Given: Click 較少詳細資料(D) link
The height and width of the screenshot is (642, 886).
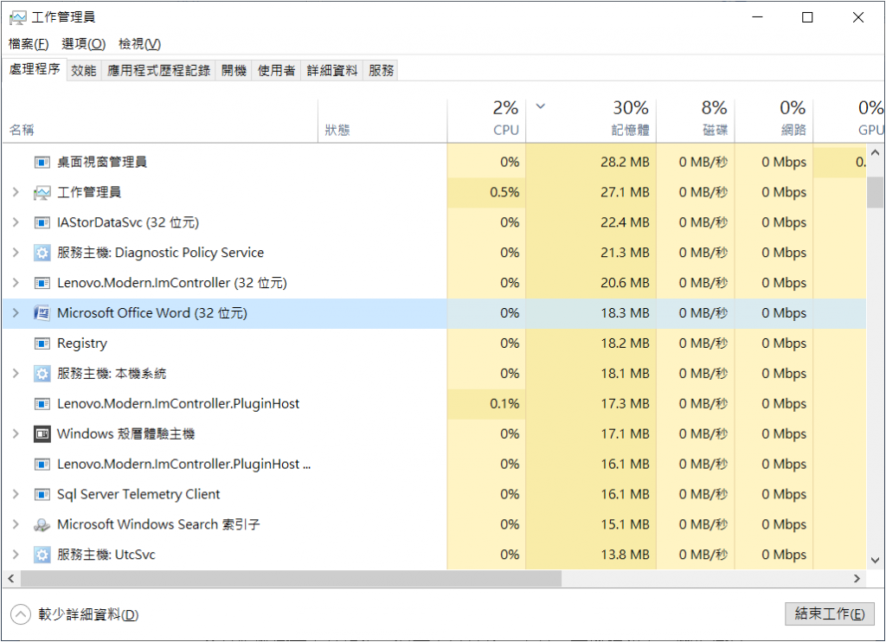Looking at the screenshot, I should 88,615.
